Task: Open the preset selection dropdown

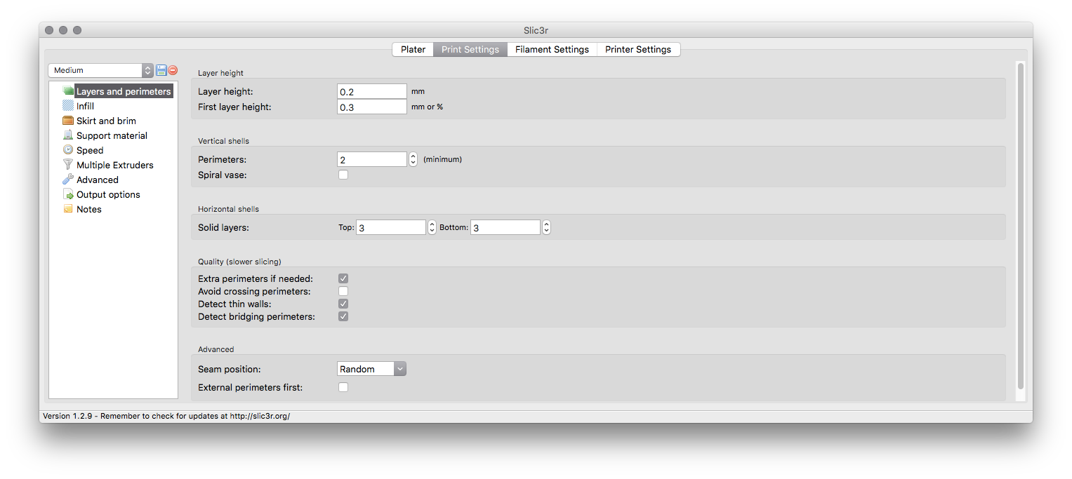Action: pos(147,70)
